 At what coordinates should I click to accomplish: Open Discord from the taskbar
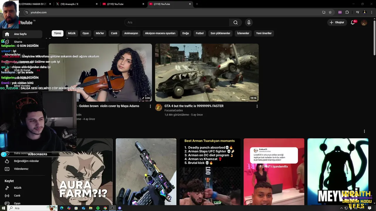pos(120,208)
